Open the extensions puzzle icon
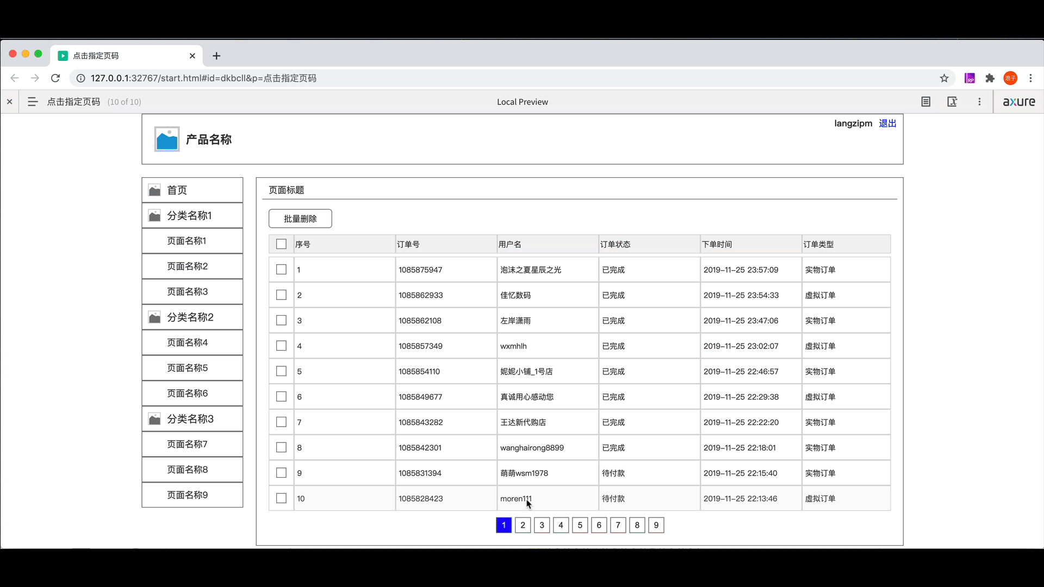The image size is (1044, 587). coord(990,78)
